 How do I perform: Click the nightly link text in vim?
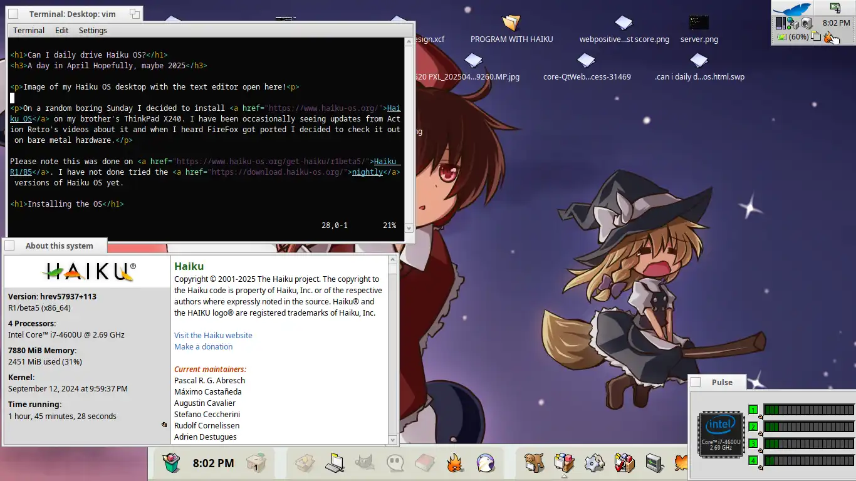(x=367, y=172)
